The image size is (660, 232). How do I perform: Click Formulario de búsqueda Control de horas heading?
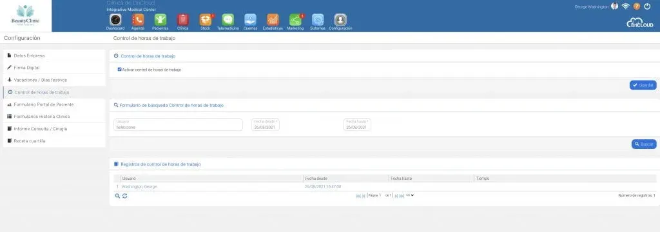171,105
